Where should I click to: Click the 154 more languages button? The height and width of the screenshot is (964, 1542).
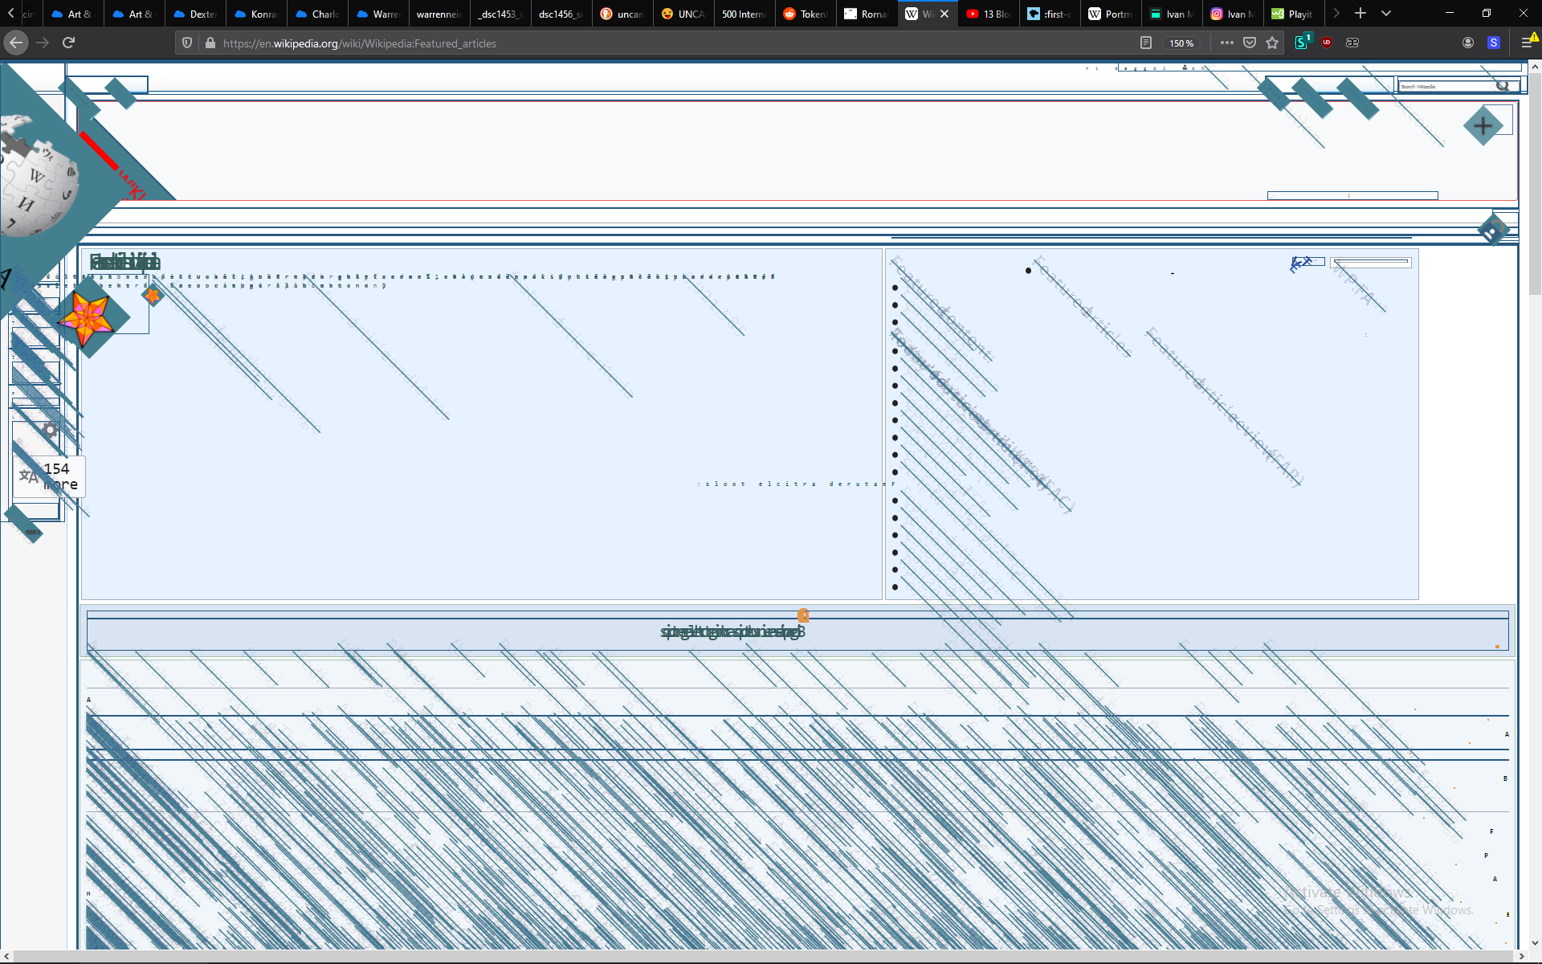[50, 476]
